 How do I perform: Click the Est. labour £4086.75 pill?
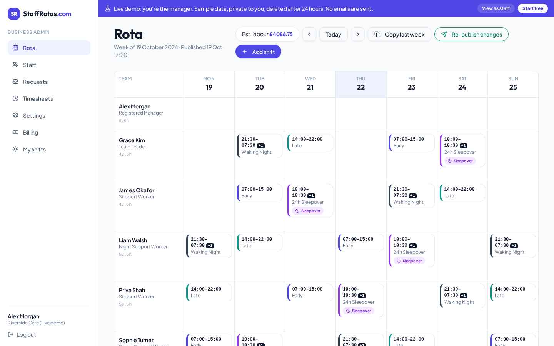267,34
